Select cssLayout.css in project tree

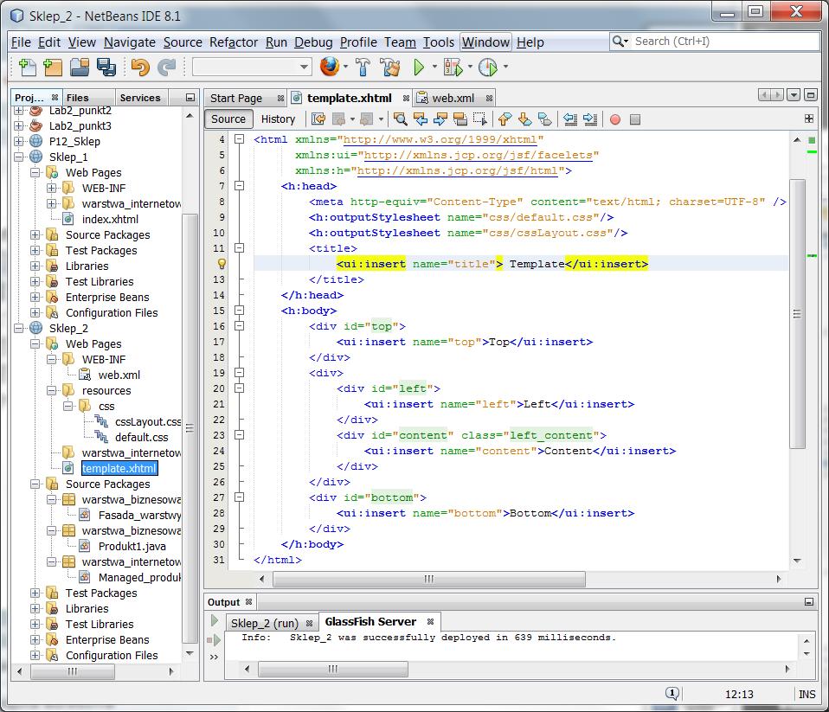148,422
